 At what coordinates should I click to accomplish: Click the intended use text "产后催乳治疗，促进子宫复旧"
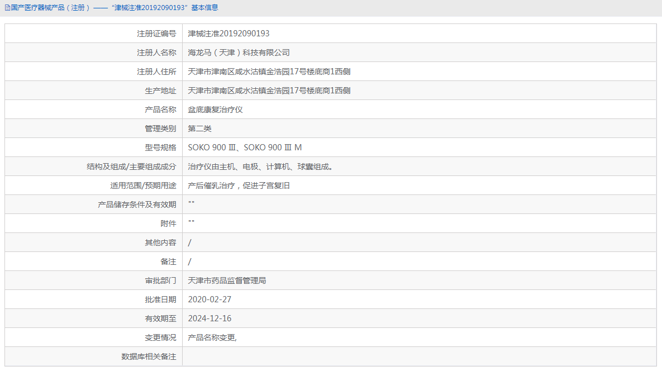(239, 185)
